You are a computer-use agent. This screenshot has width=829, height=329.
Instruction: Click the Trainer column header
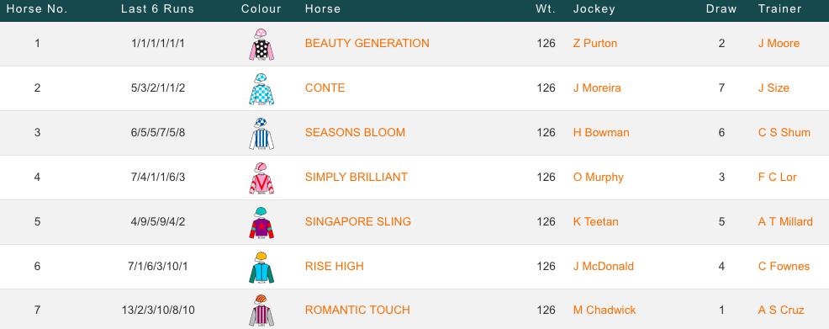[780, 9]
